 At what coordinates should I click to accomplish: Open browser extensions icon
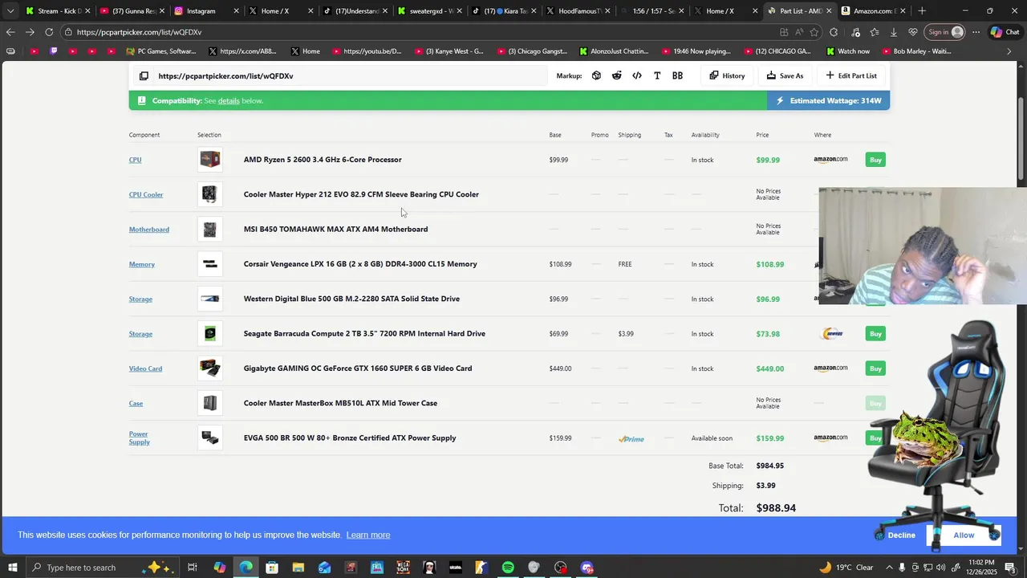tap(834, 32)
